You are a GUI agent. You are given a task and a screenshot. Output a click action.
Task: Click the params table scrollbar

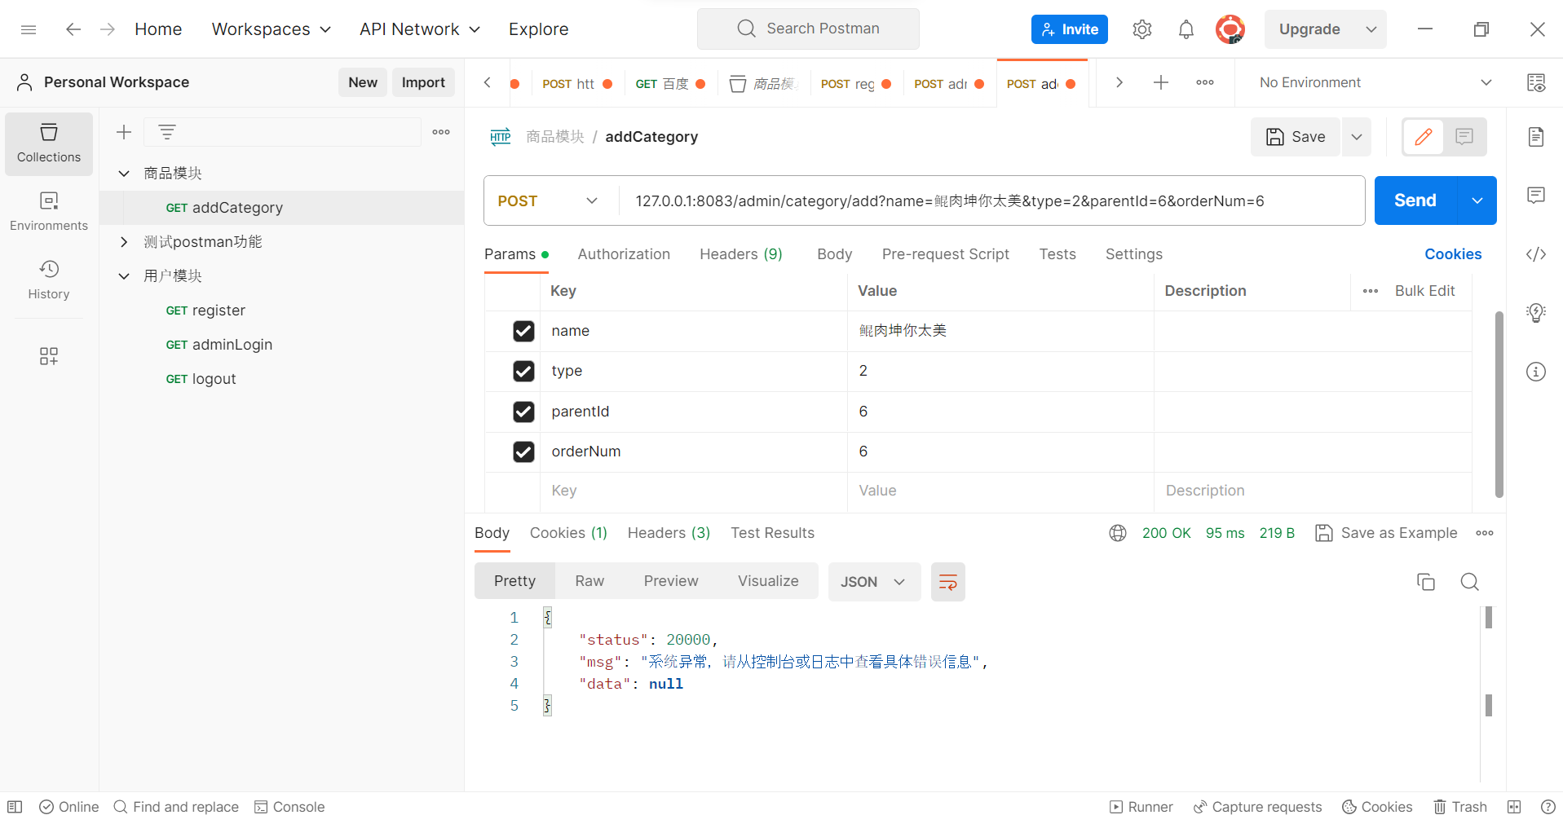tap(1499, 404)
